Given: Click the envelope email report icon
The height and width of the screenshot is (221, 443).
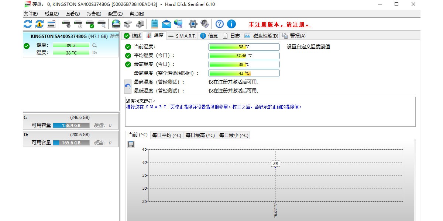Looking at the screenshot, I should click(166, 24).
